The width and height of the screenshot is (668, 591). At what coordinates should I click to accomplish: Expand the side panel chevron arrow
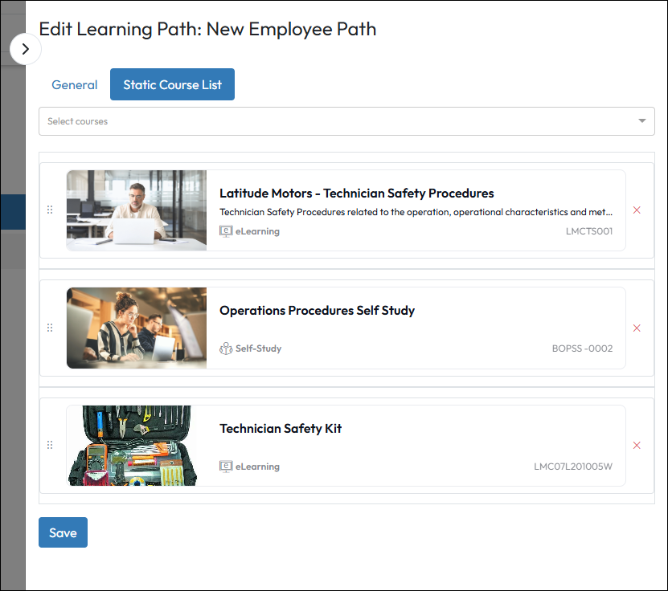click(x=26, y=49)
